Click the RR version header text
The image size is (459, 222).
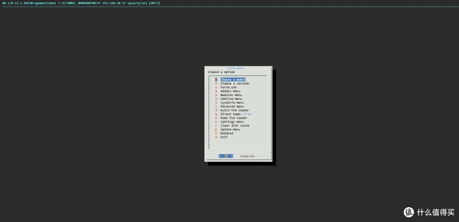[81, 3]
